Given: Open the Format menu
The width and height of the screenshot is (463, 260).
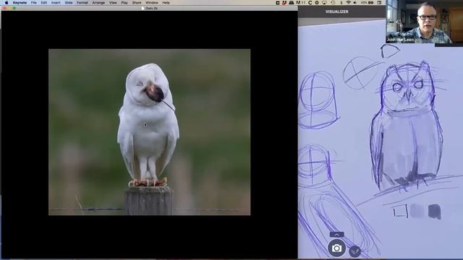Looking at the screenshot, I should pyautogui.click(x=82, y=3).
